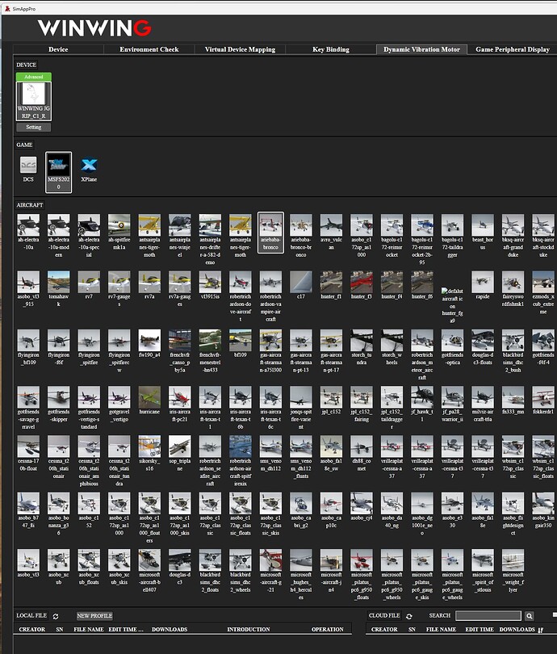Select the asobo_cj4 aircraft
Screen dimensions: 557x654
coord(362,503)
